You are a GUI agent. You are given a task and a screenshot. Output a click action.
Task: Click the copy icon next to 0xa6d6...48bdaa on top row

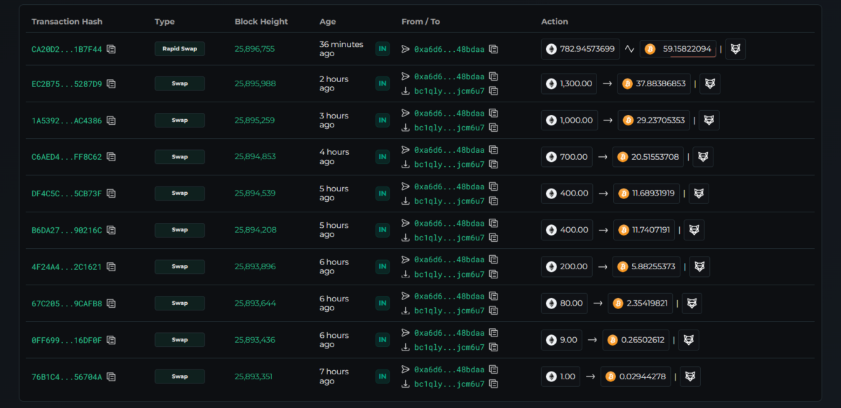493,49
